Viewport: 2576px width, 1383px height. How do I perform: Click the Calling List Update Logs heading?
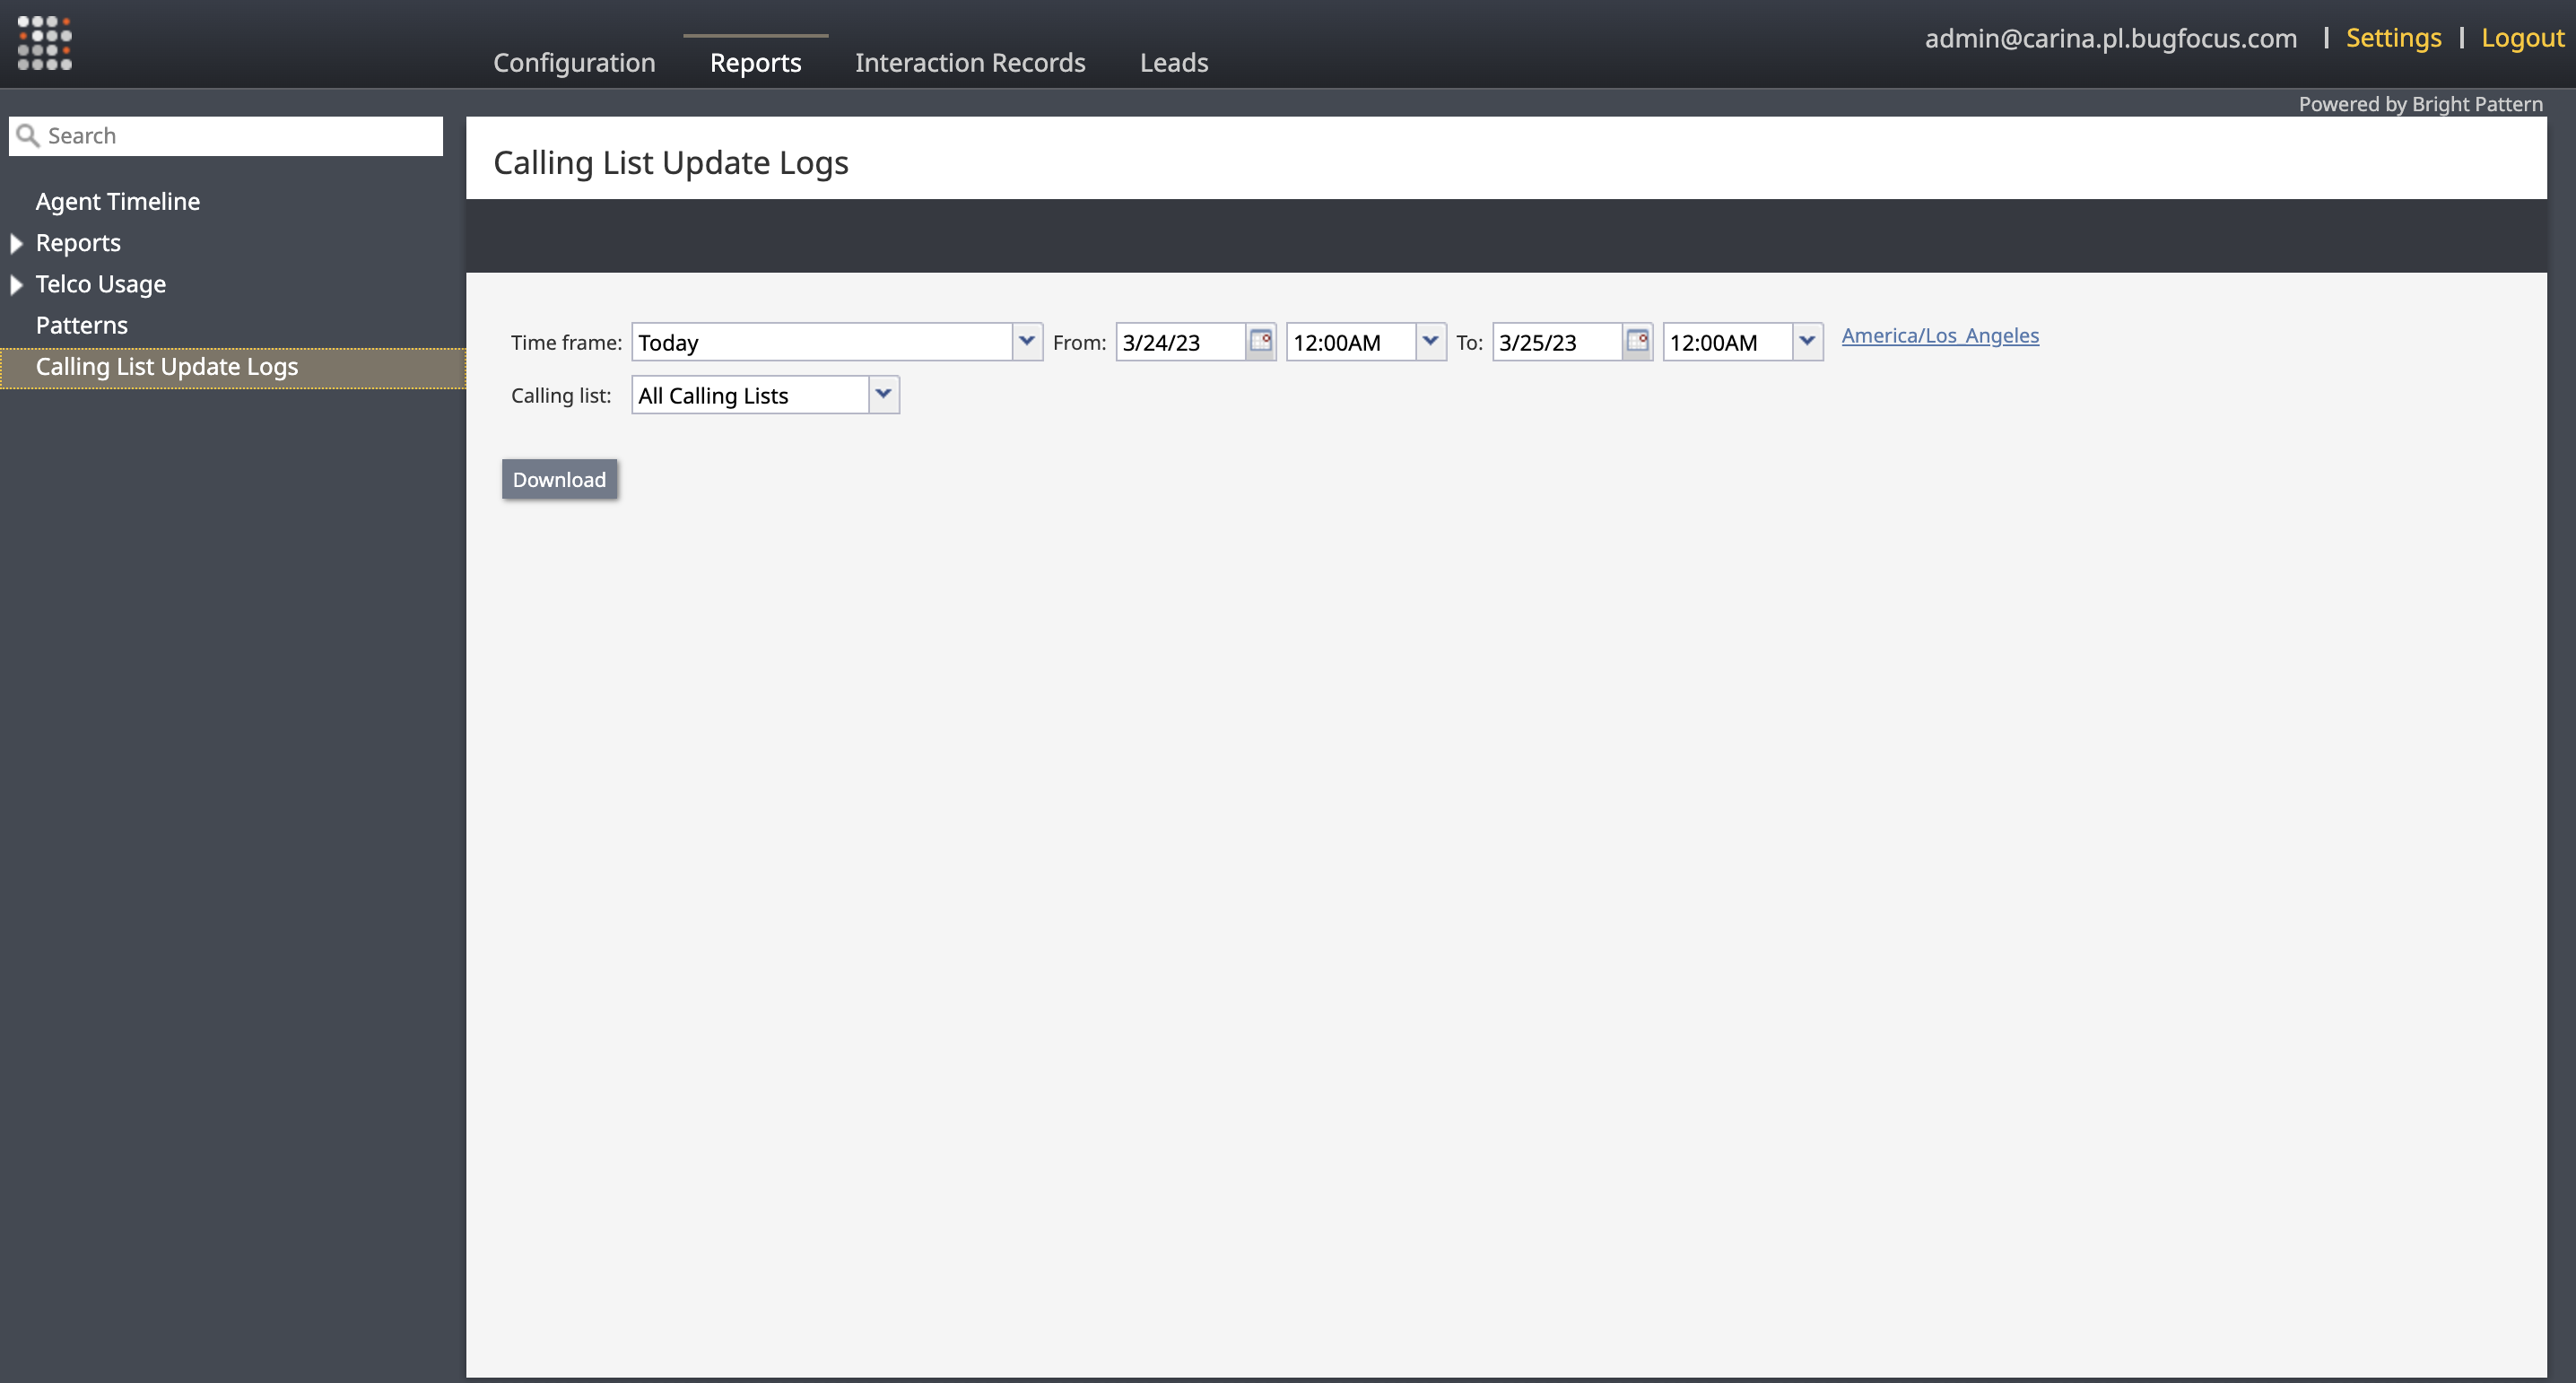[x=671, y=162]
